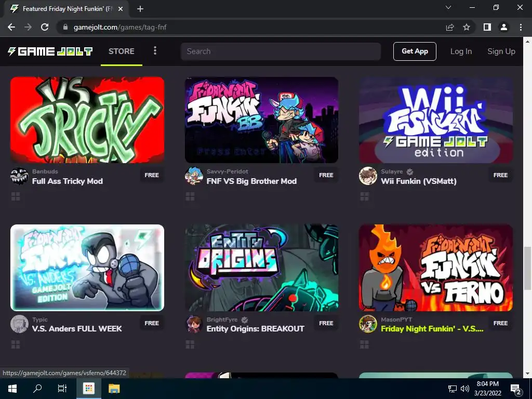Click the page vertical scrollbar thumb
The width and height of the screenshot is (532, 399).
pos(527,268)
